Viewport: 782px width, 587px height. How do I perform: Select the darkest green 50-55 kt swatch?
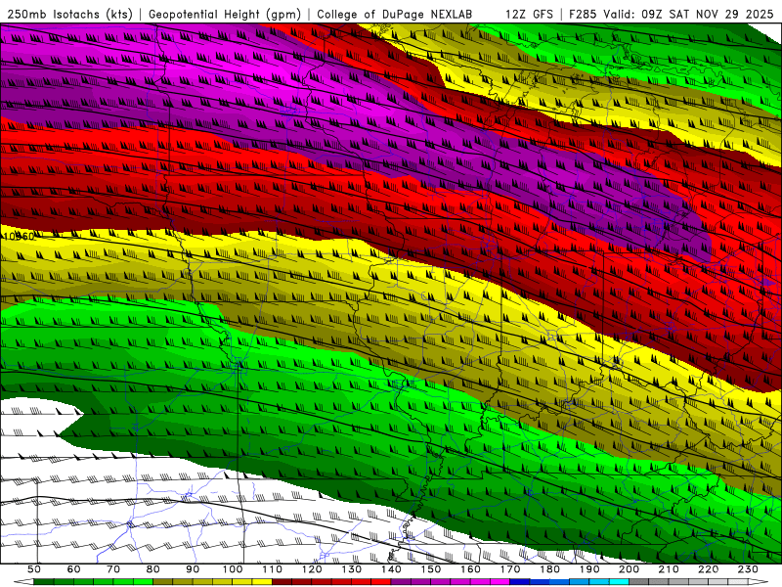coord(43,581)
